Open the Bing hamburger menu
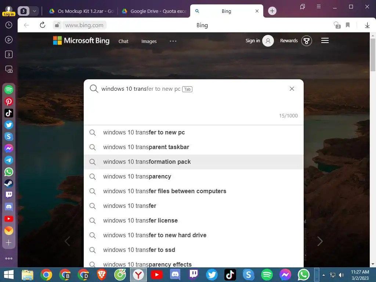Image resolution: width=376 pixels, height=282 pixels. (325, 40)
